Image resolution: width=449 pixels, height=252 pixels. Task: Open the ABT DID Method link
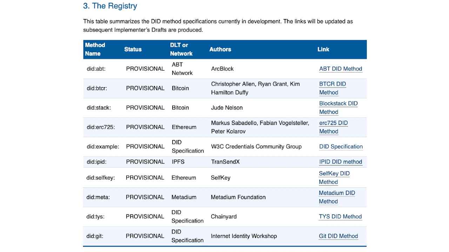[x=341, y=69]
